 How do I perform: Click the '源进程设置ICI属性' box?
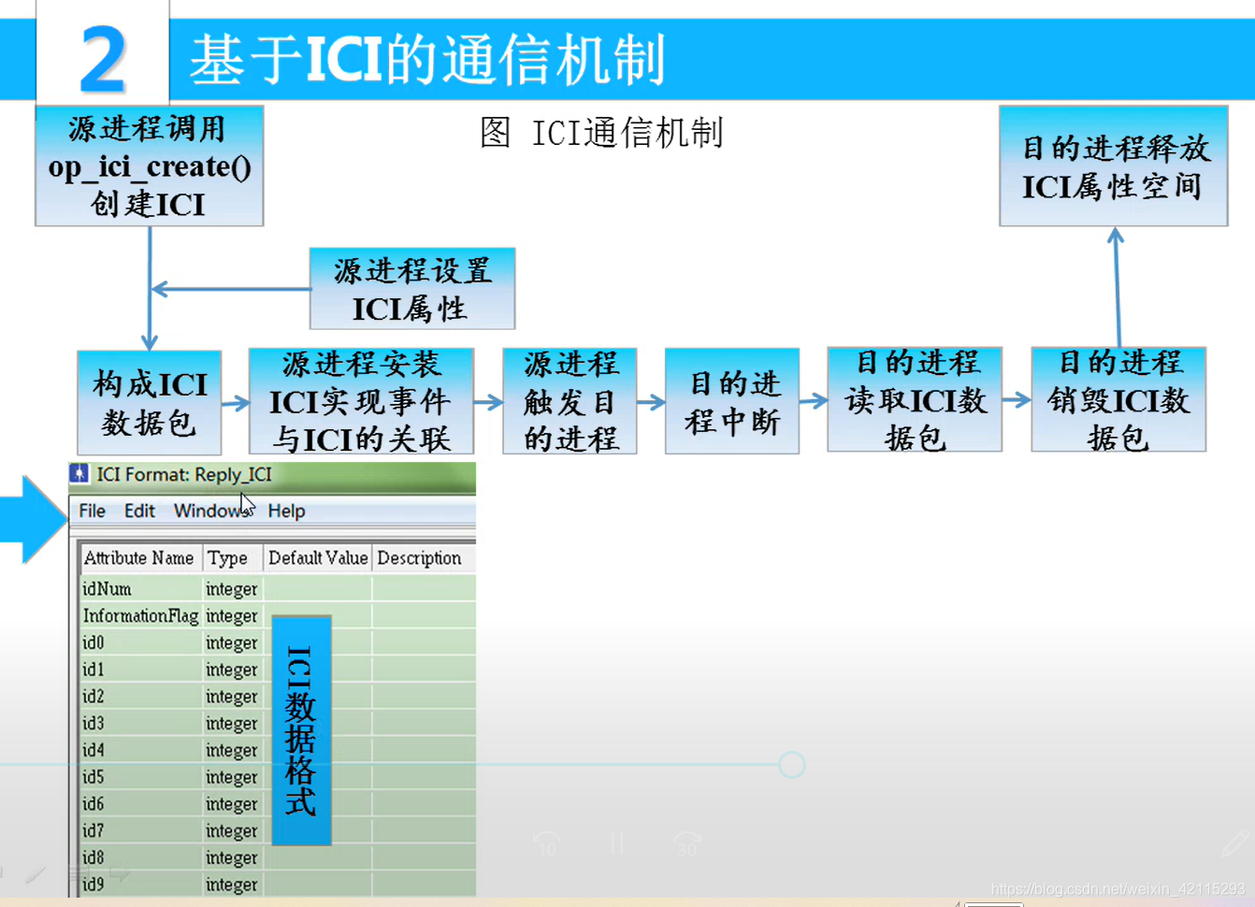pyautogui.click(x=412, y=289)
